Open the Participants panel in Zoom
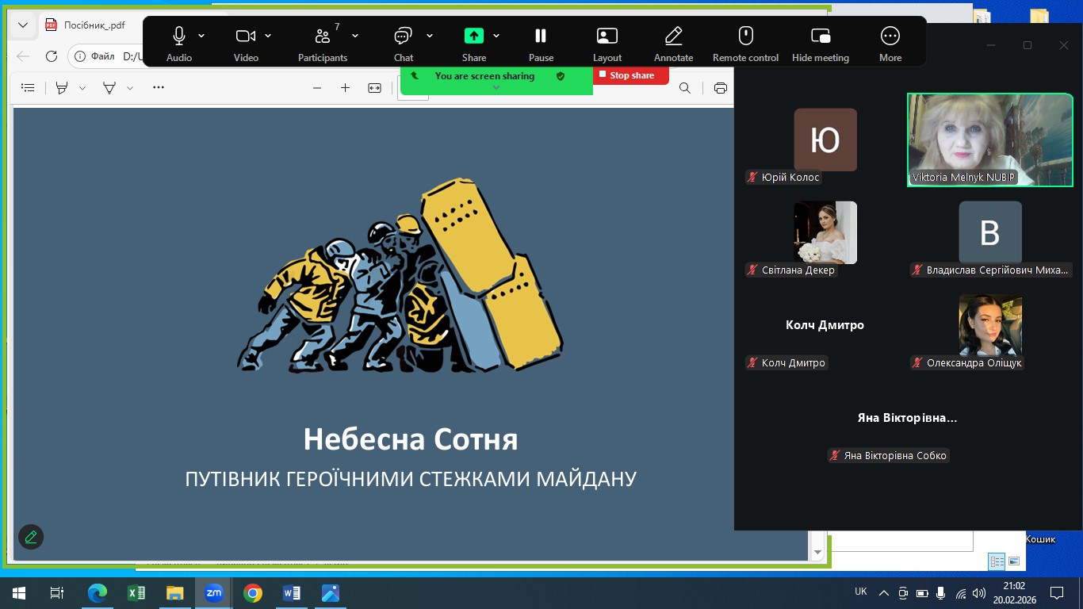1083x609 pixels. 323,44
